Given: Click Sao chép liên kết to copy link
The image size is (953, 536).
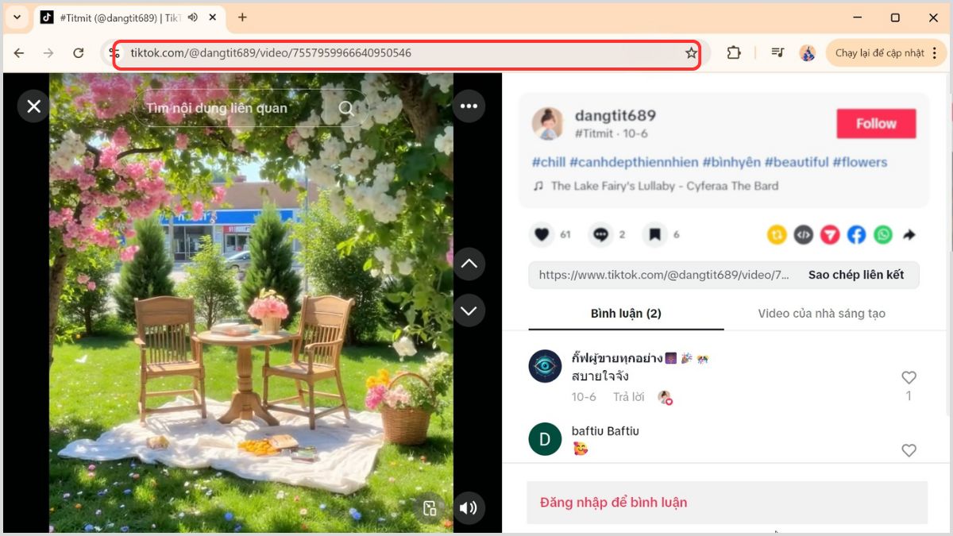Looking at the screenshot, I should coord(857,275).
